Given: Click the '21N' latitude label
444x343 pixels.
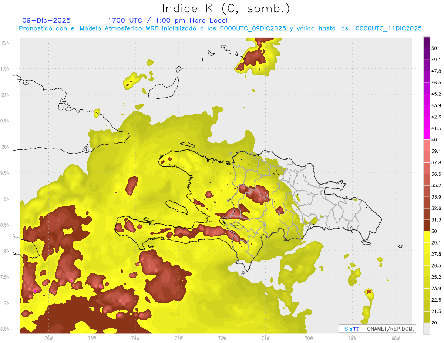Looking at the screenshot, I should [6, 95].
